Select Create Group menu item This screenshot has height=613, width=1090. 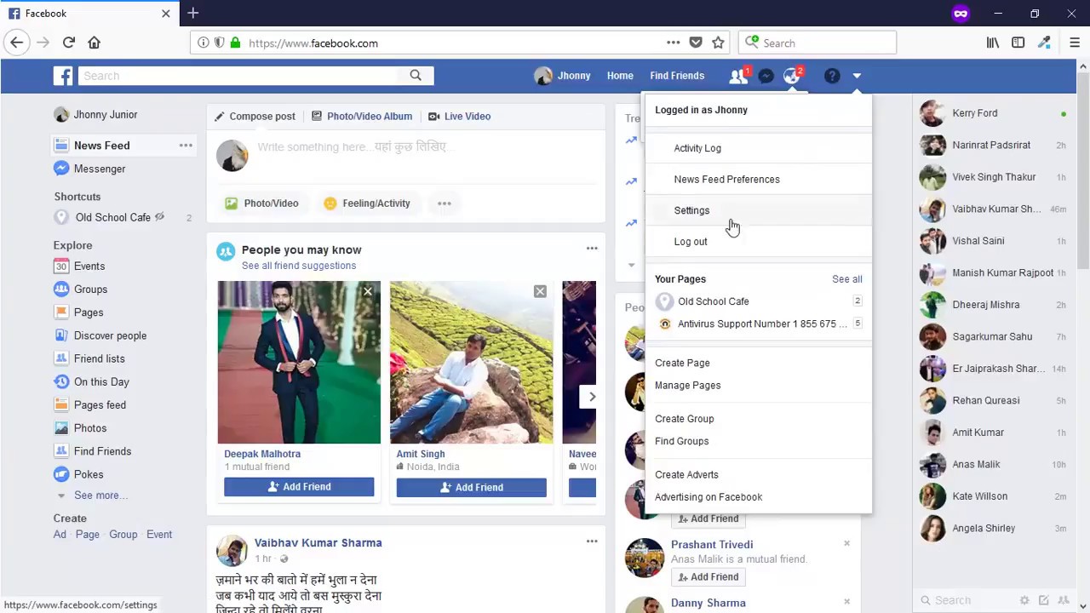pos(685,419)
